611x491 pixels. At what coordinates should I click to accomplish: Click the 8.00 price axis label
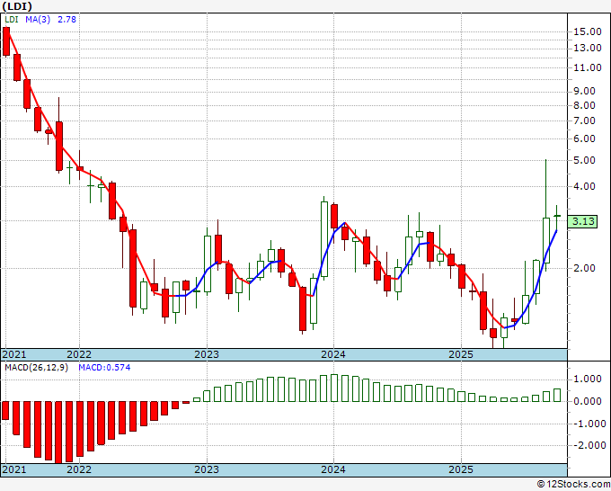(584, 105)
